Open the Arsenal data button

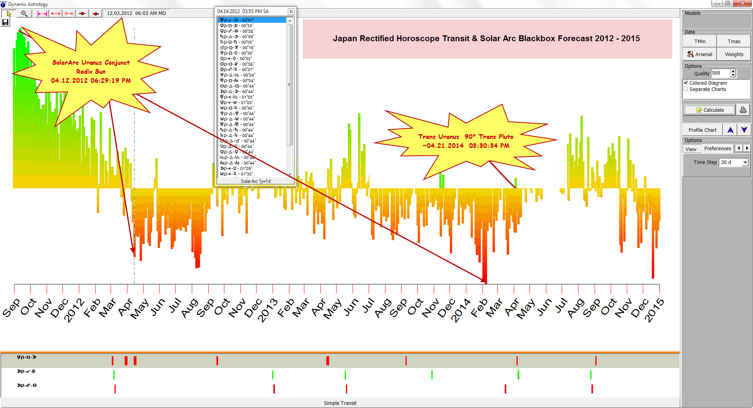(x=700, y=55)
